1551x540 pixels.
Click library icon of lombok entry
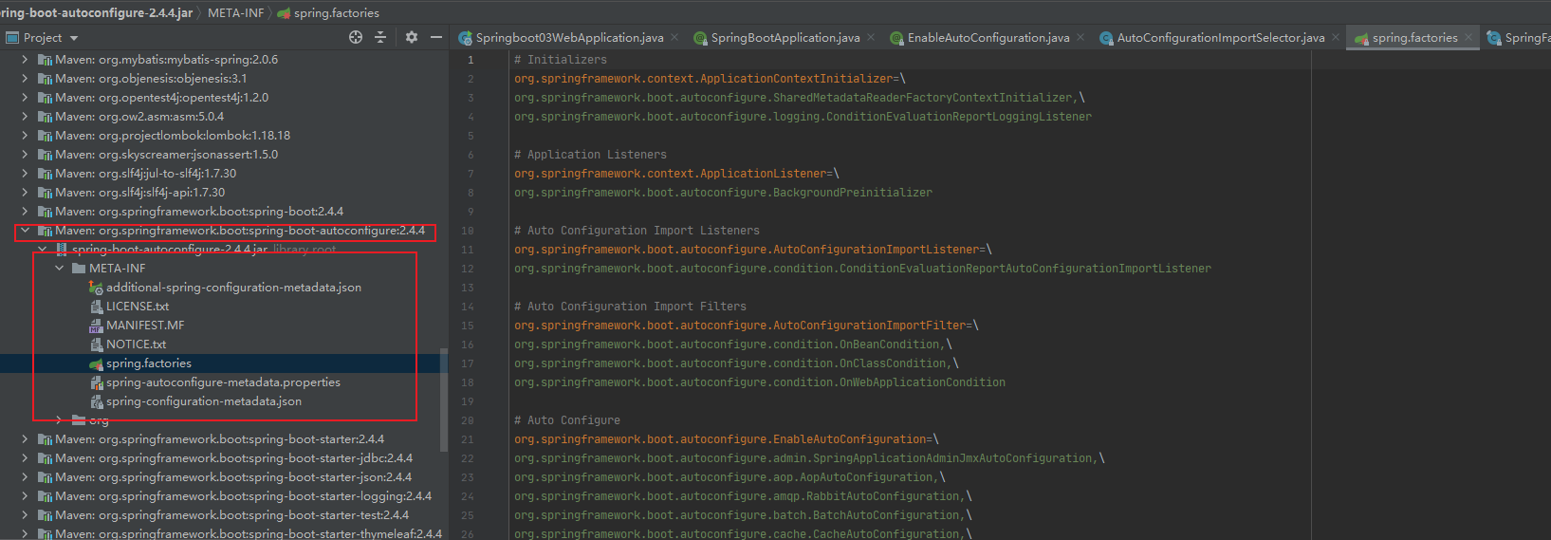point(45,135)
